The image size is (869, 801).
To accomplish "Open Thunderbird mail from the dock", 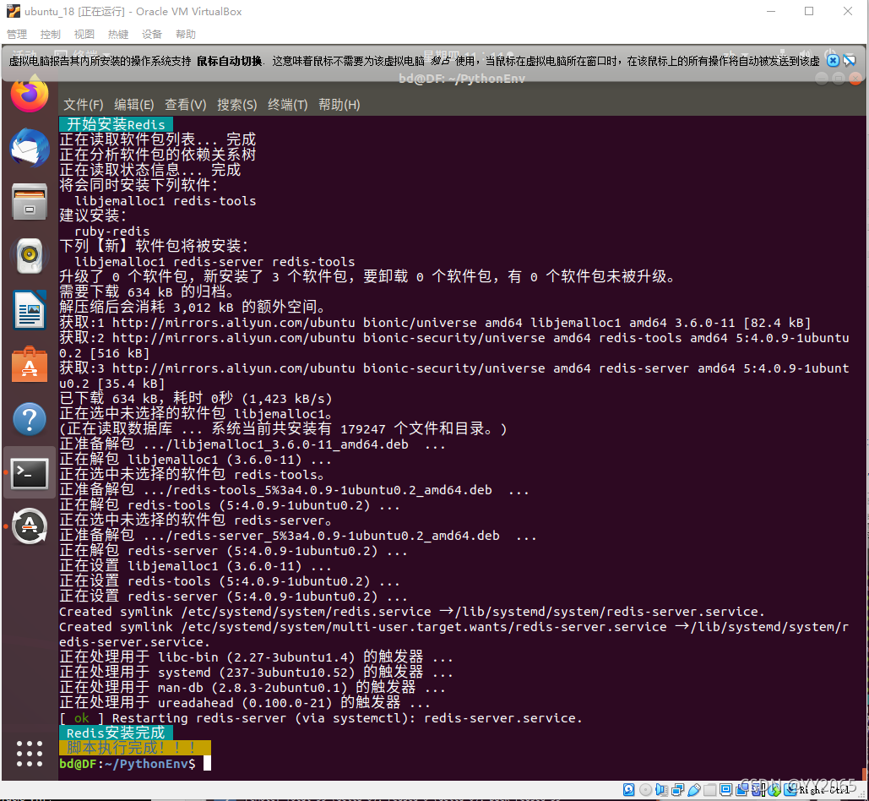I will pyautogui.click(x=30, y=148).
